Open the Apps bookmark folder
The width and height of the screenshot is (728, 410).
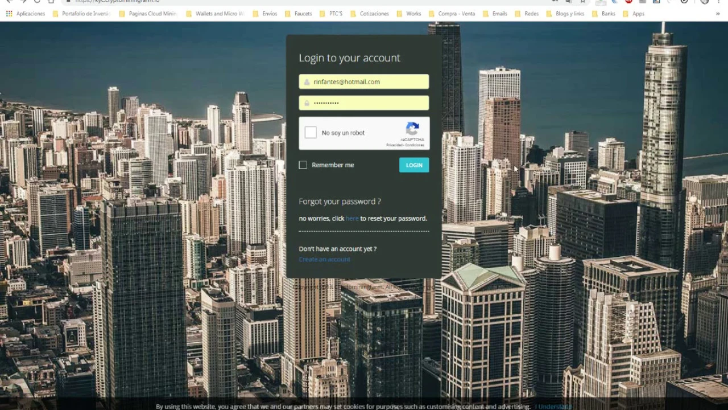[634, 14]
